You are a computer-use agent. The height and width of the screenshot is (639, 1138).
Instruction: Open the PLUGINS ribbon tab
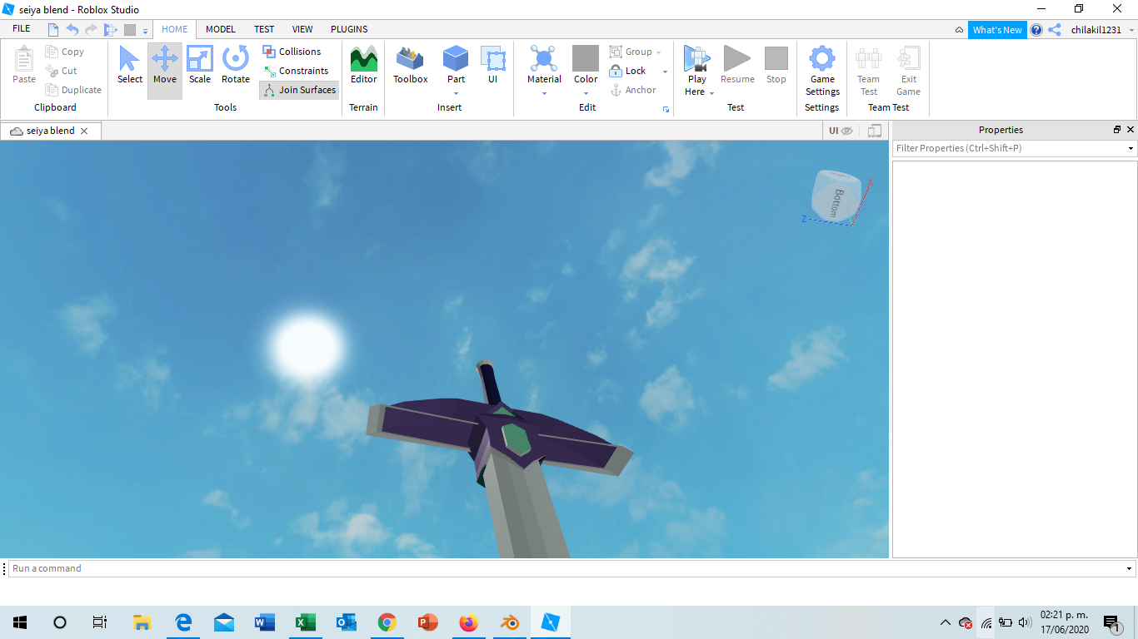click(x=349, y=29)
